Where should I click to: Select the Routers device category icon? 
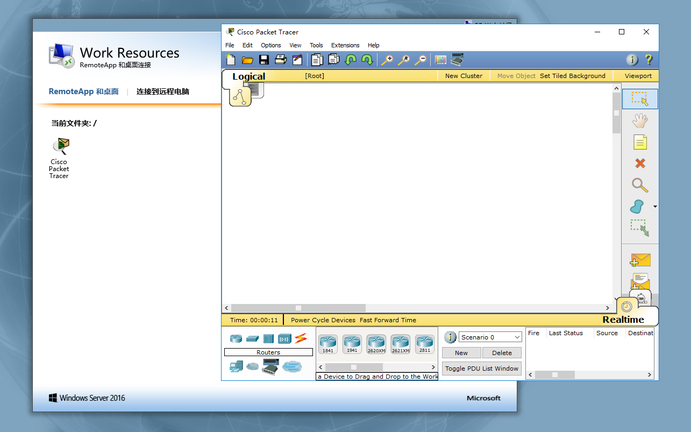(x=236, y=338)
